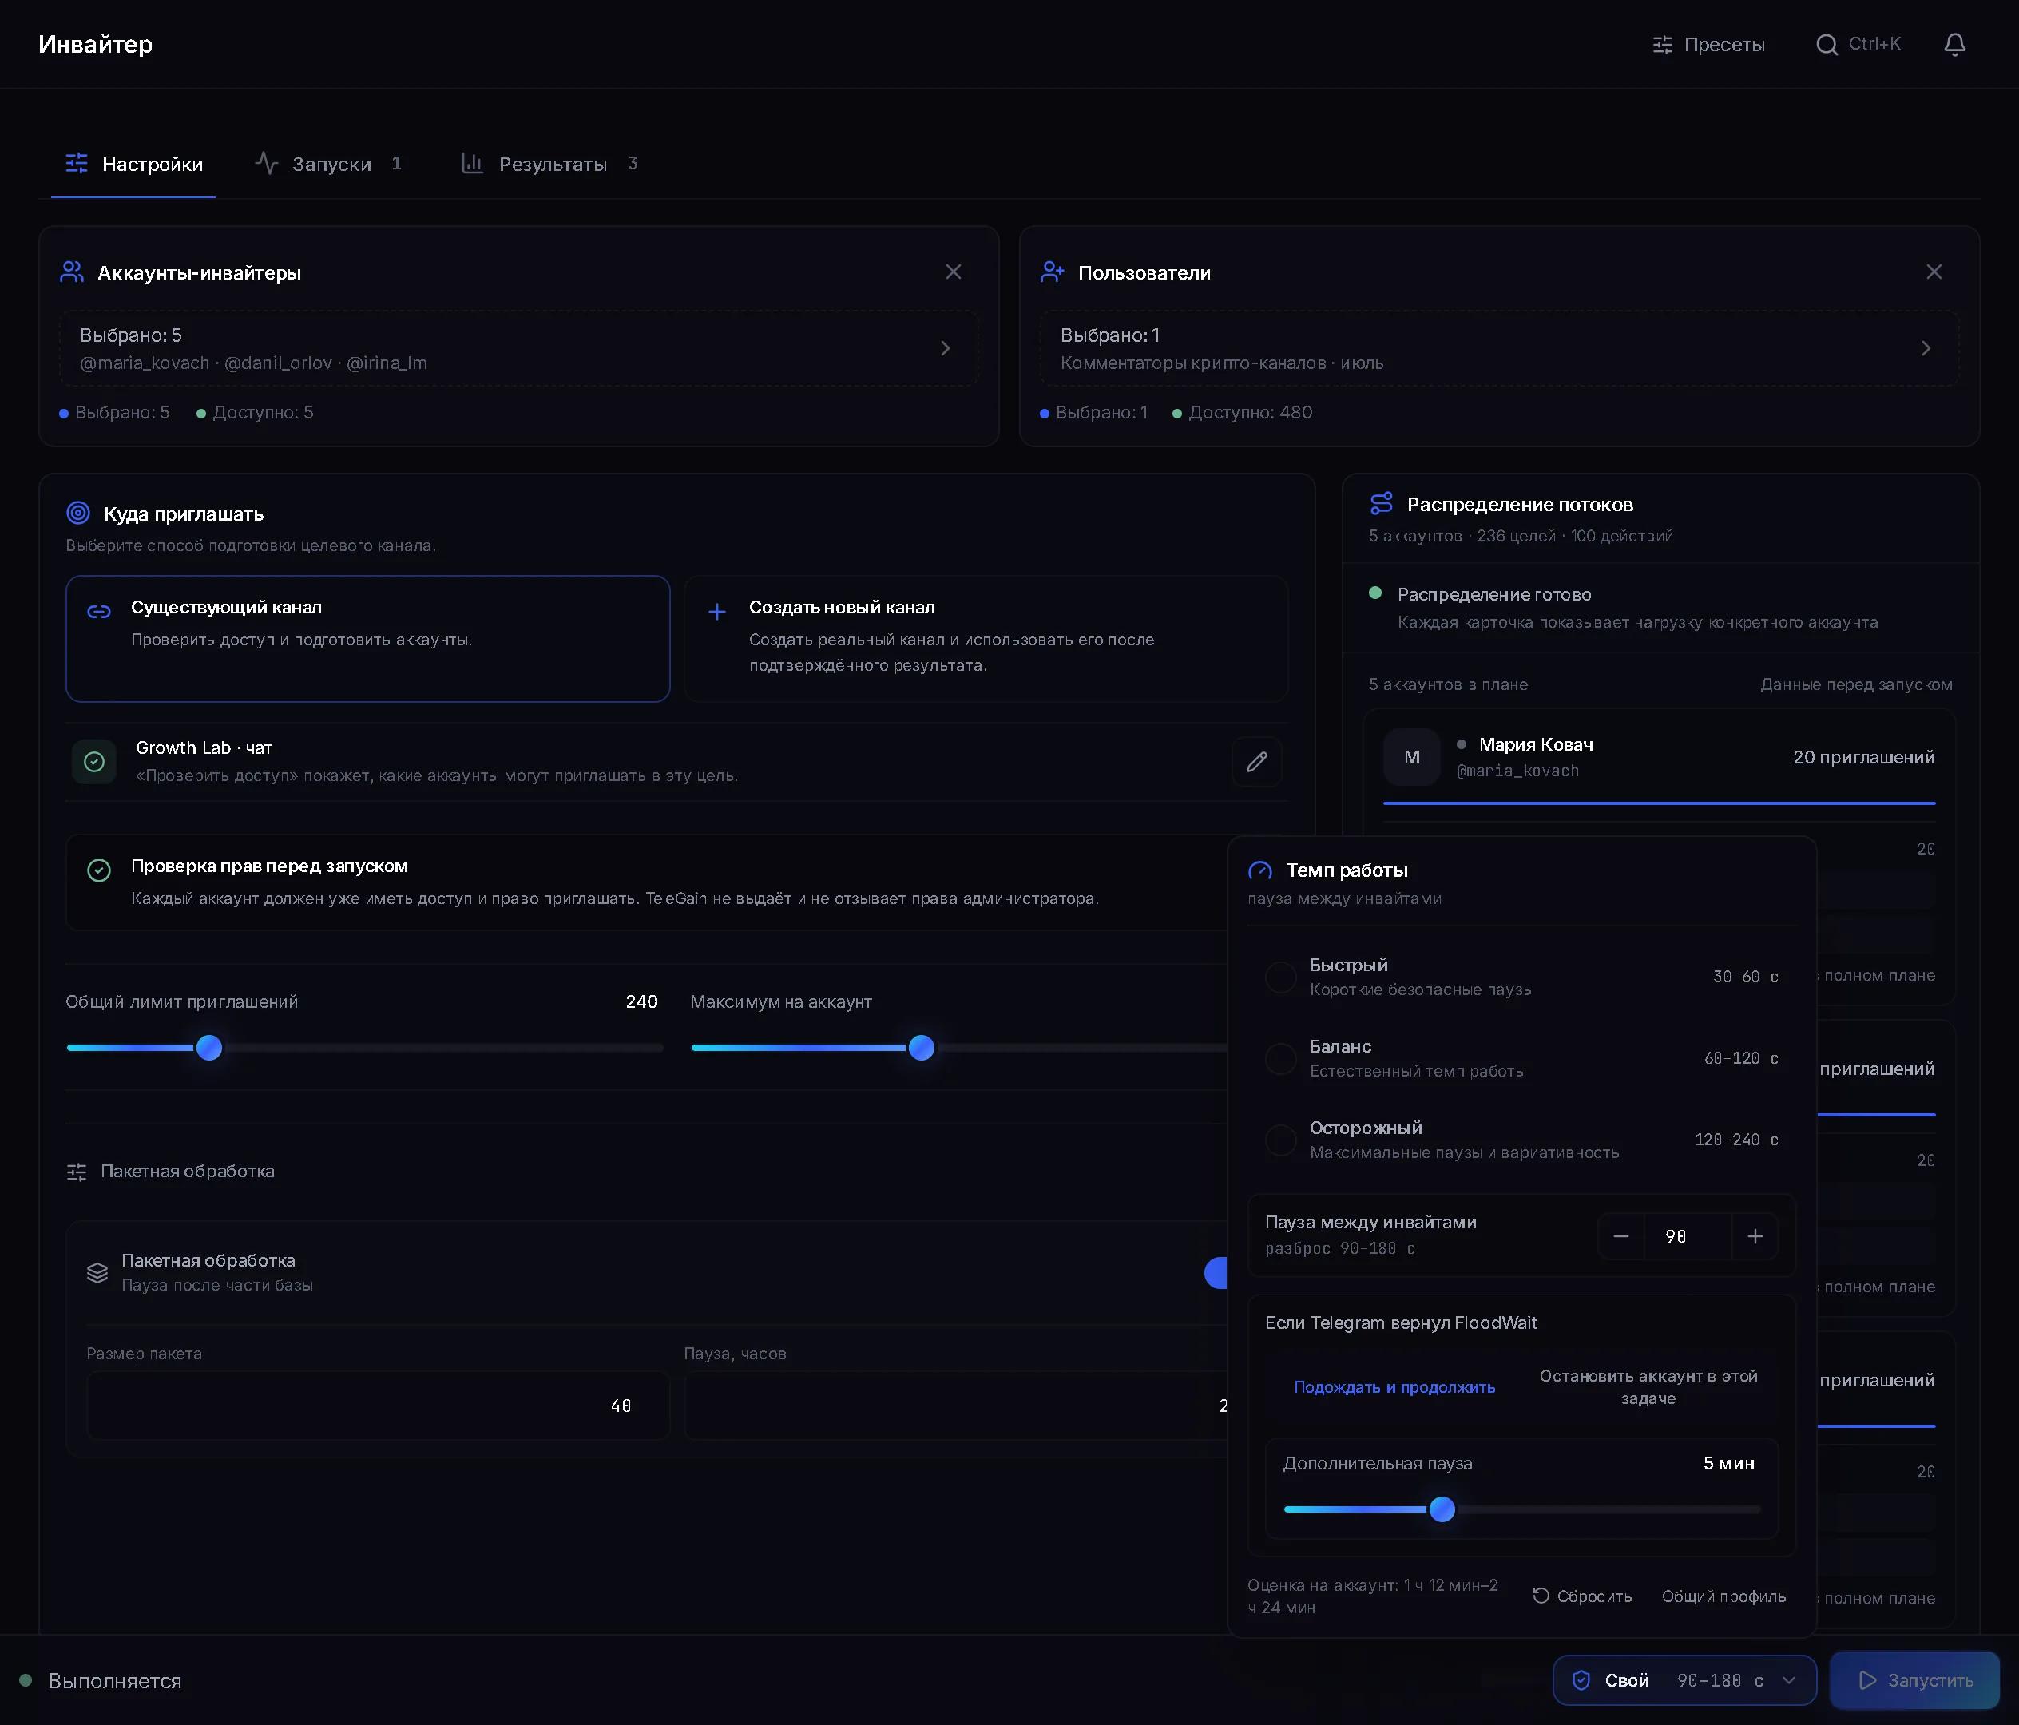2019x1725 pixels.
Task: Toggle the Пакетная обработка switch
Action: click(1216, 1273)
